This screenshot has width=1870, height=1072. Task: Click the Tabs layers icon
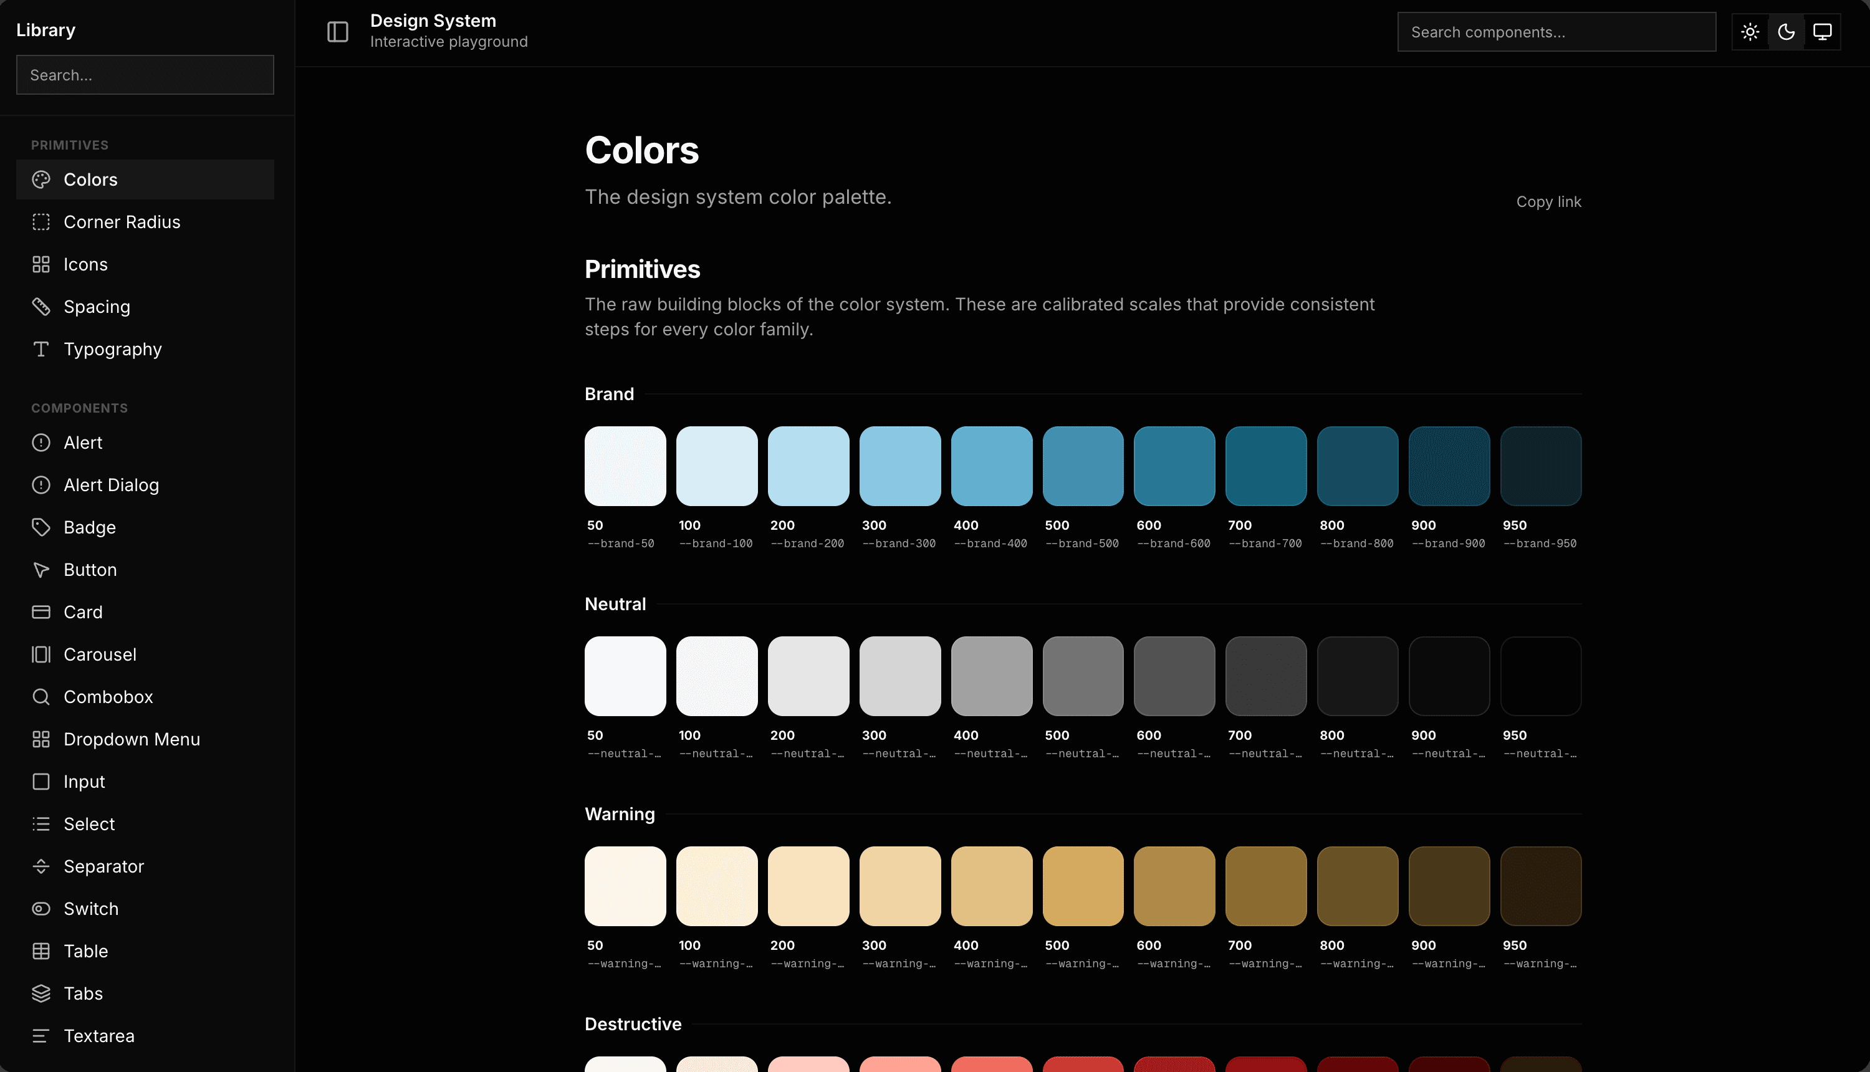[x=41, y=993]
